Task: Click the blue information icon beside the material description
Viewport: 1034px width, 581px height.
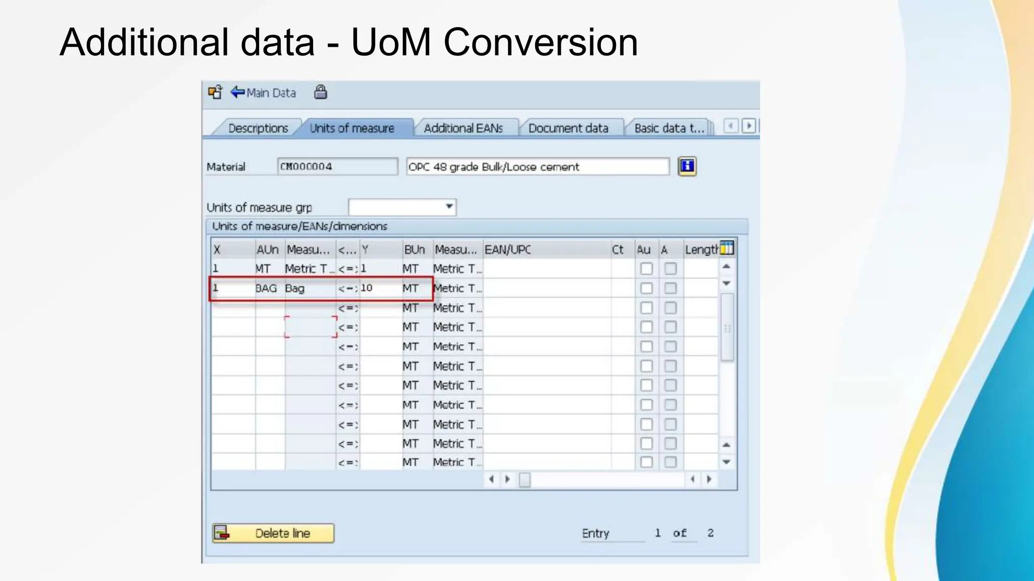Action: click(687, 166)
